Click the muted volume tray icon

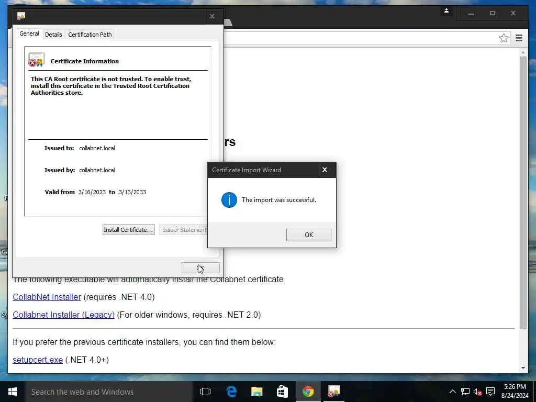[477, 392]
